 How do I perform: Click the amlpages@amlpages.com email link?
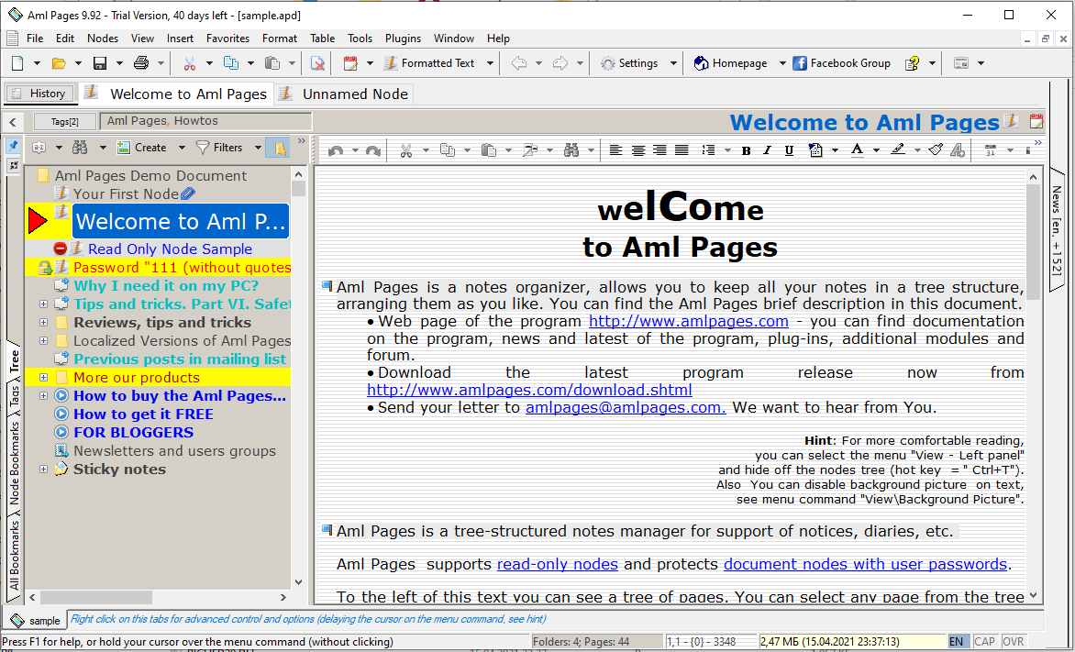click(x=626, y=407)
